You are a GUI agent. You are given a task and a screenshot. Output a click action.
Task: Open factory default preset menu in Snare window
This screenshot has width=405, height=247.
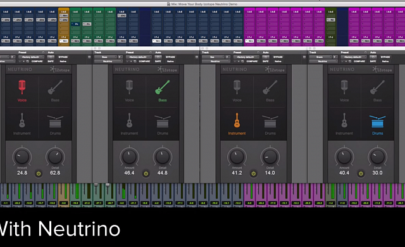click(354, 57)
